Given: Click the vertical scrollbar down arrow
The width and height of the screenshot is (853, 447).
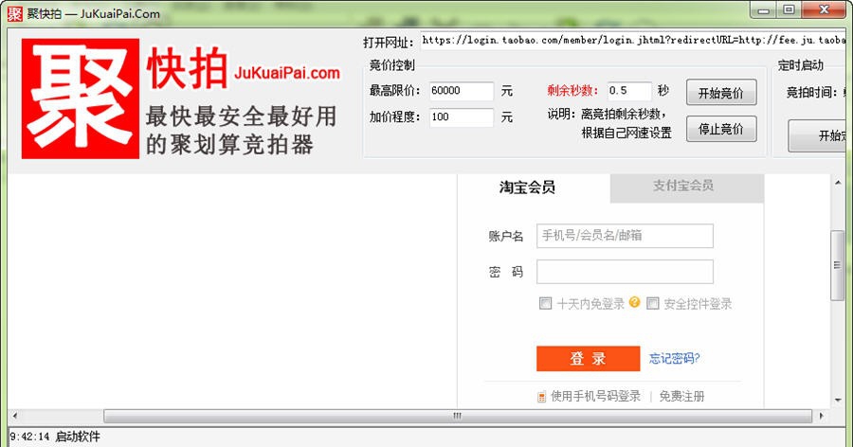Looking at the screenshot, I should (838, 401).
